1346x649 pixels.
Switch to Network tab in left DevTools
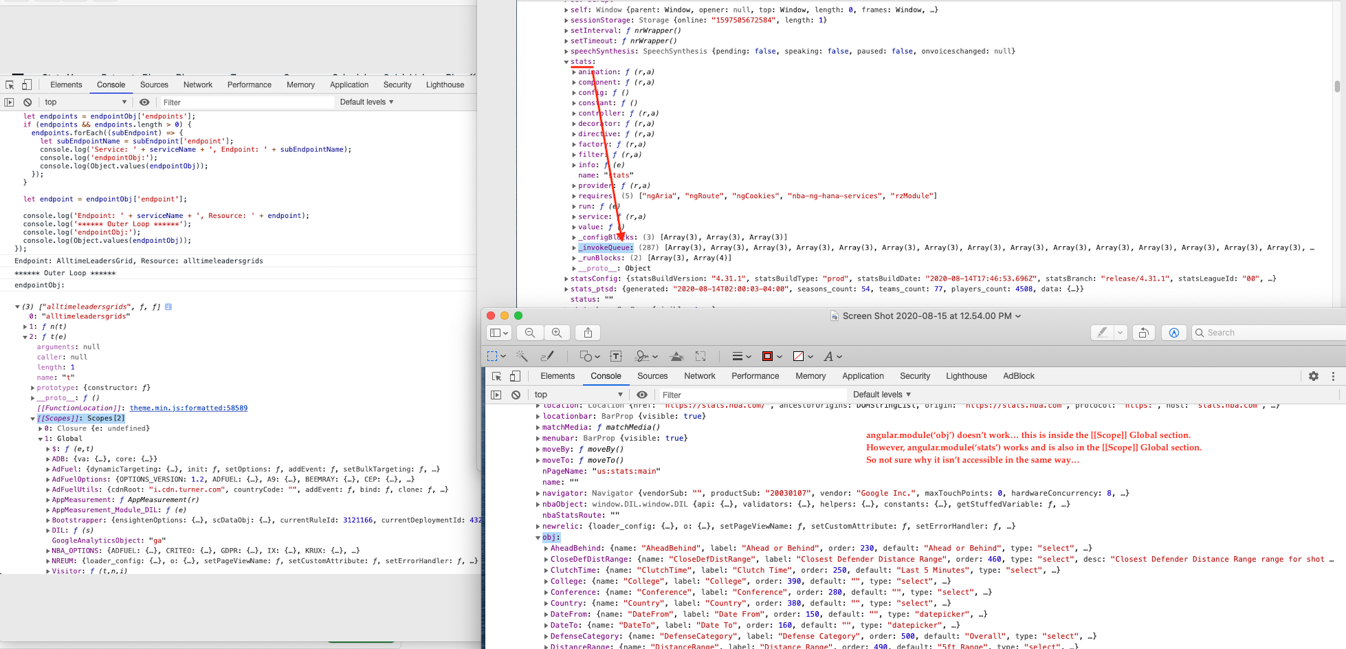(198, 85)
